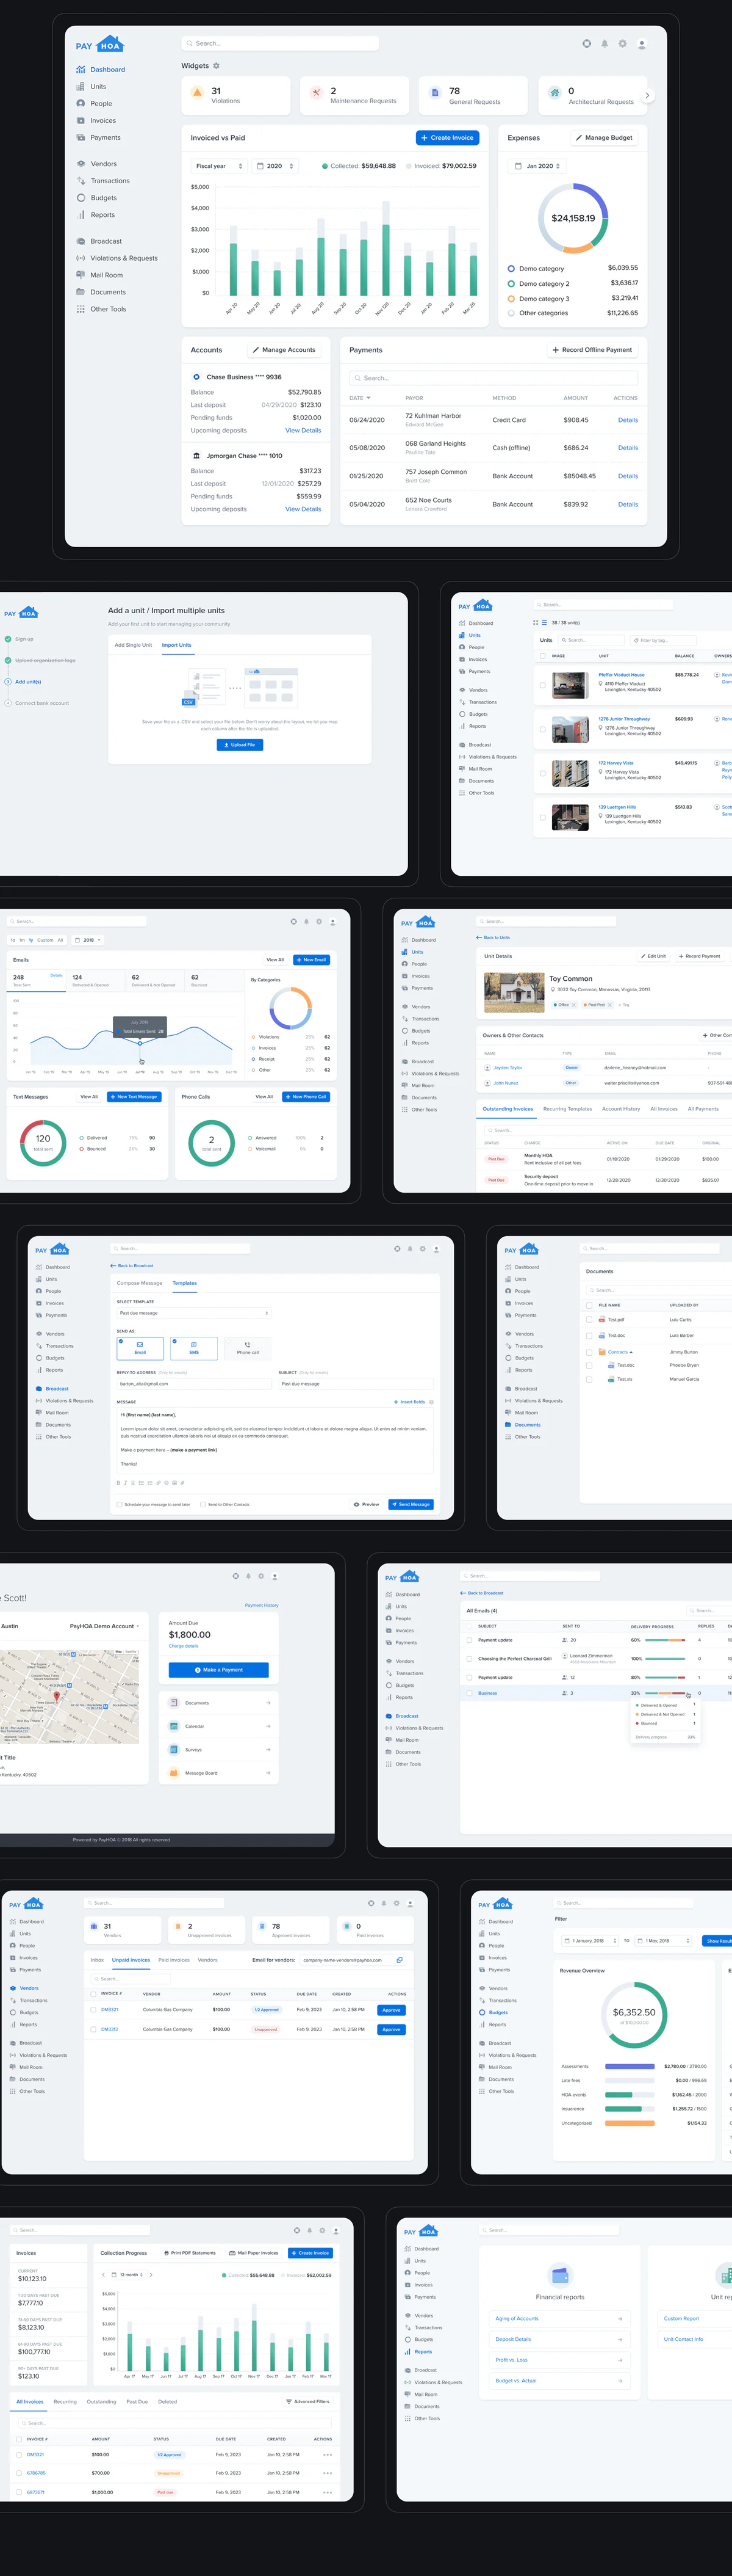732x2576 pixels.
Task: Check the Pfeffer Viaduct House unit row checkbox
Action: pyautogui.click(x=542, y=685)
